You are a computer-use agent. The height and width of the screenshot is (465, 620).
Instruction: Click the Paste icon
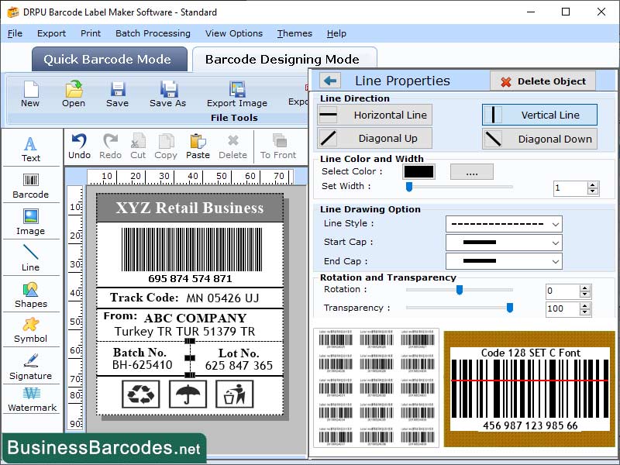coord(197,144)
